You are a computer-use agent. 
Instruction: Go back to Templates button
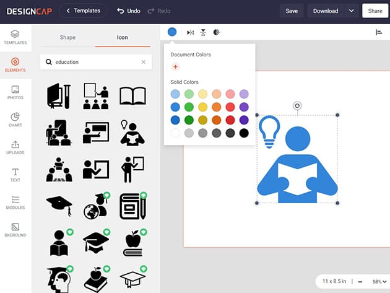click(82, 11)
